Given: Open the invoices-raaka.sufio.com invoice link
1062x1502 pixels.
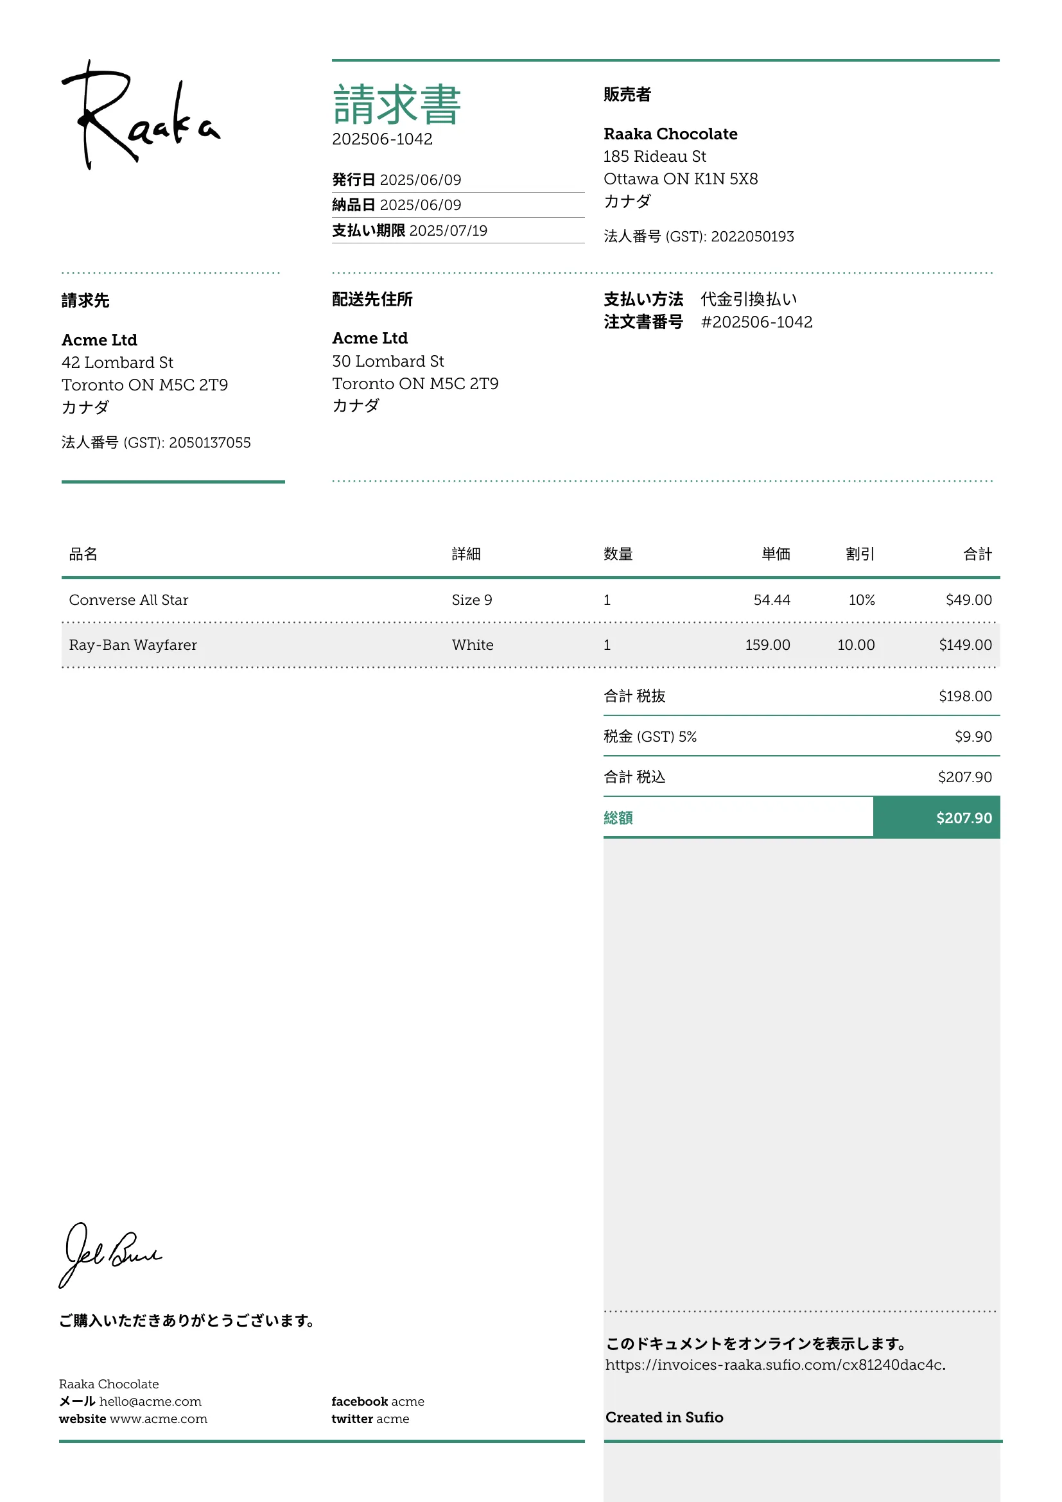Looking at the screenshot, I should (775, 1365).
